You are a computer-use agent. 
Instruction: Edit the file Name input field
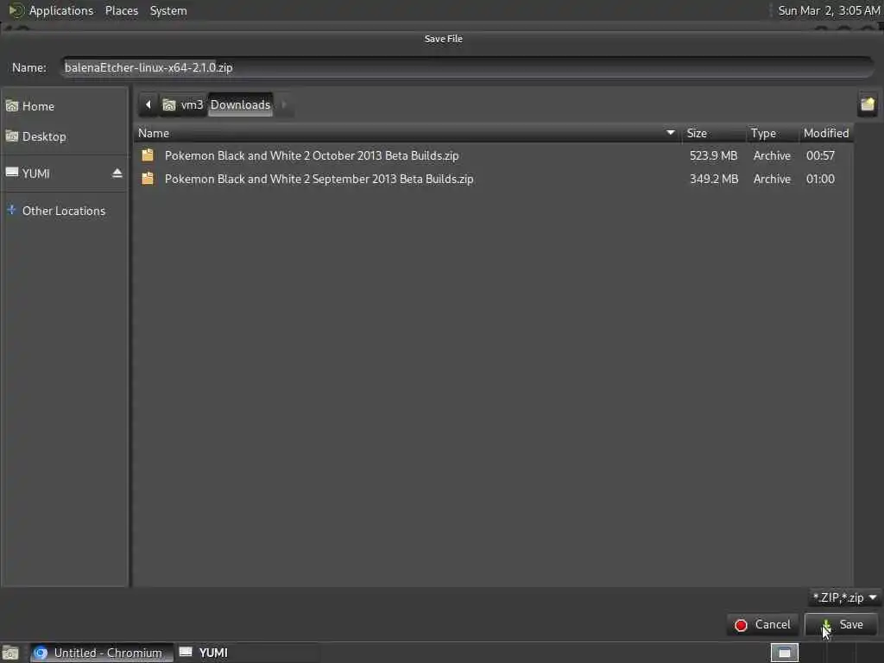(x=467, y=67)
